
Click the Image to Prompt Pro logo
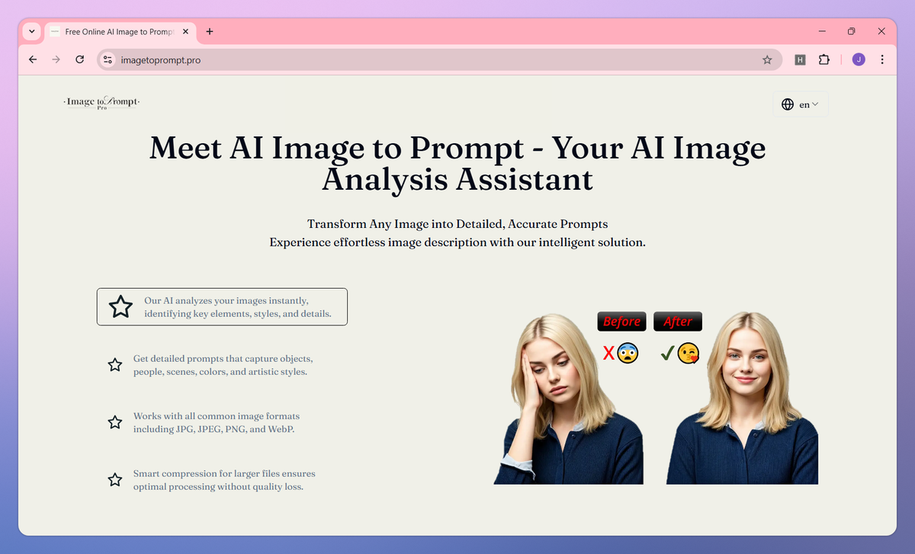[x=100, y=101]
